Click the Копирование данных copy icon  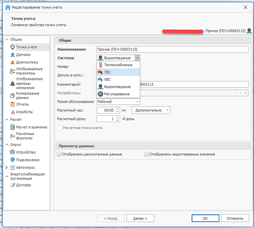point(12,96)
